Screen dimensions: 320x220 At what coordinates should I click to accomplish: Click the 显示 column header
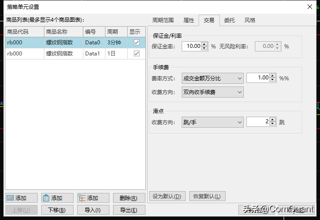[137, 31]
